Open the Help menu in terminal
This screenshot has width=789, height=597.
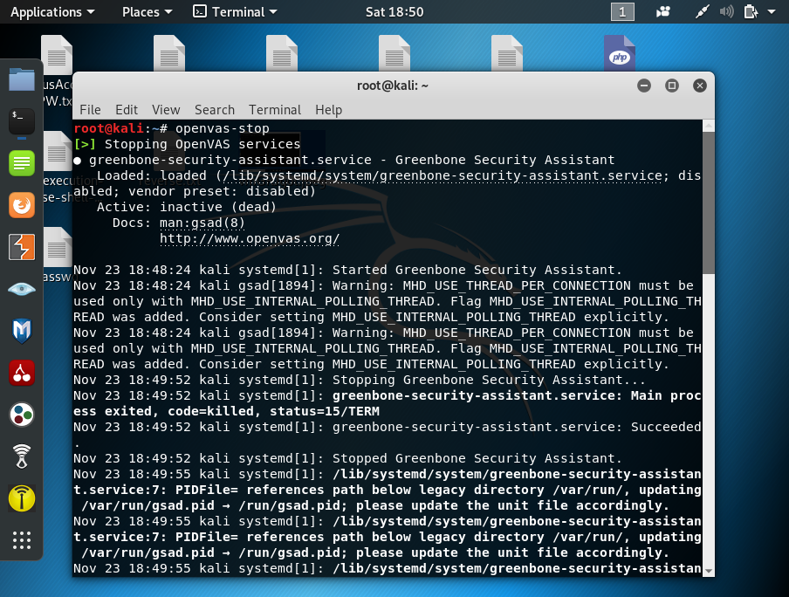pos(328,110)
